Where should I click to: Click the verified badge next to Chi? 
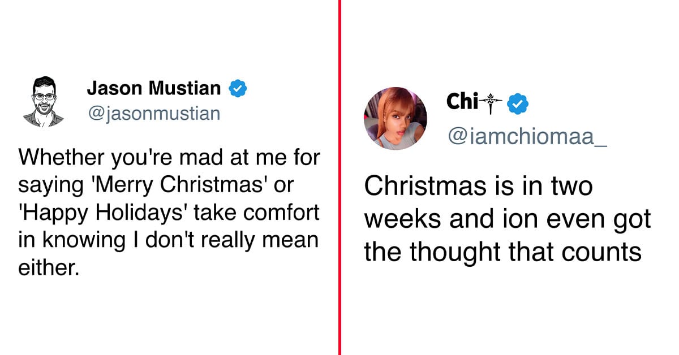click(x=518, y=103)
